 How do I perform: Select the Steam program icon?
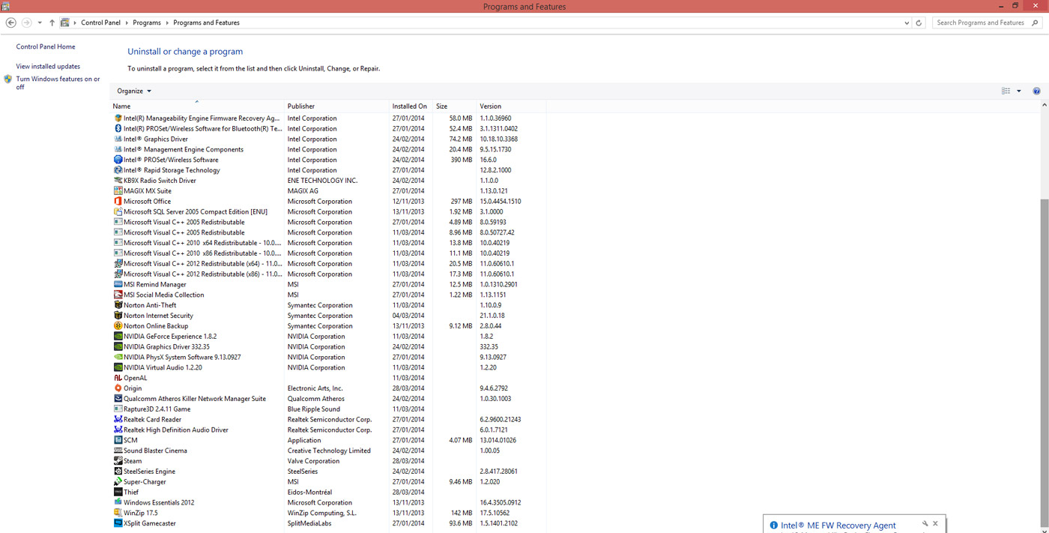[118, 461]
